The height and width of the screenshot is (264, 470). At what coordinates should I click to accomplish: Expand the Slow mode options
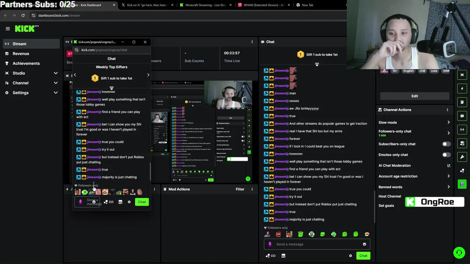(x=414, y=122)
